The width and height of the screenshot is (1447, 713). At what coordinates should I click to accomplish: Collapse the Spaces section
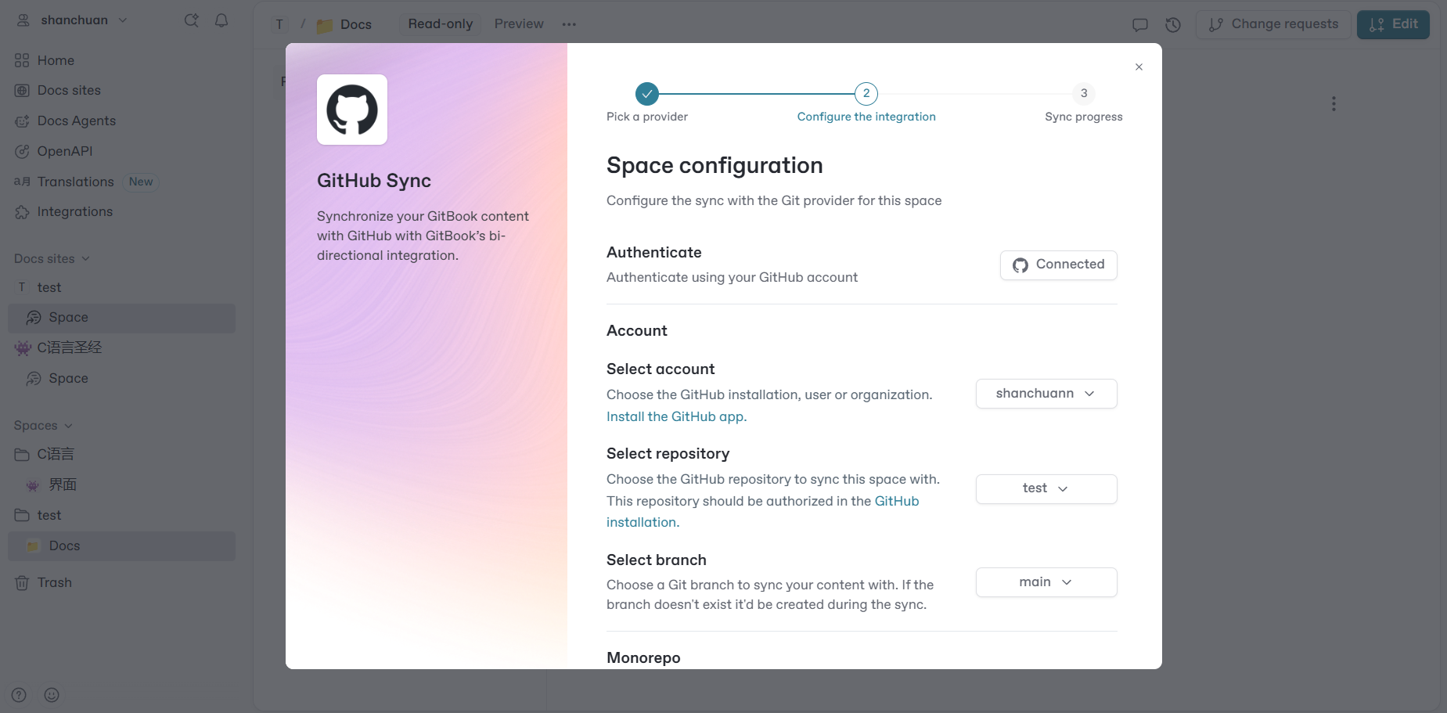pos(43,426)
